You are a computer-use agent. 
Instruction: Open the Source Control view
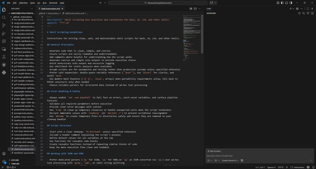tap(4, 25)
